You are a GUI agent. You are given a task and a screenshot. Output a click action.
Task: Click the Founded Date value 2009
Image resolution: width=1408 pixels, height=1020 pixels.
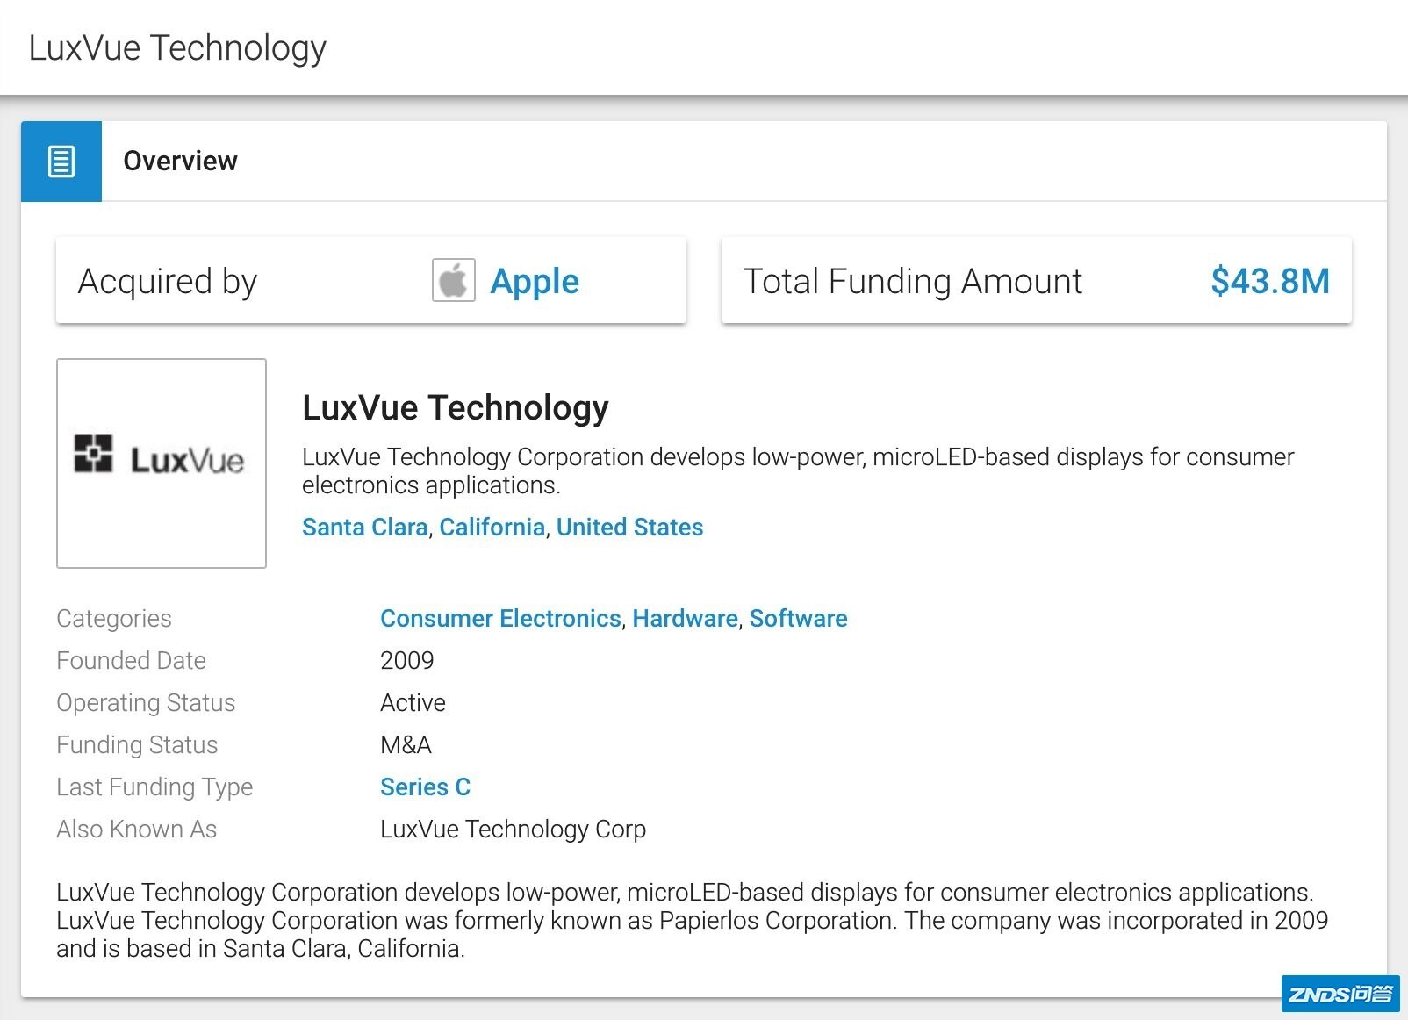(406, 660)
